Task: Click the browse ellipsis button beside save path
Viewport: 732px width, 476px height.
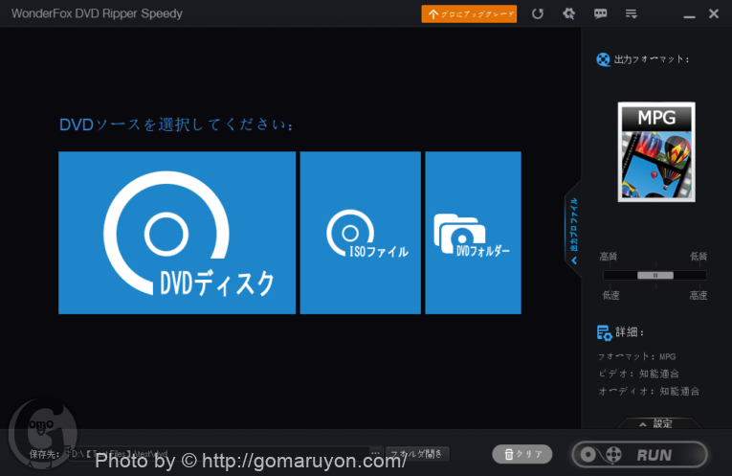Action: pyautogui.click(x=375, y=453)
